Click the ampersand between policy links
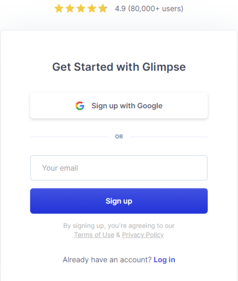The height and width of the screenshot is (281, 238). tap(118, 235)
